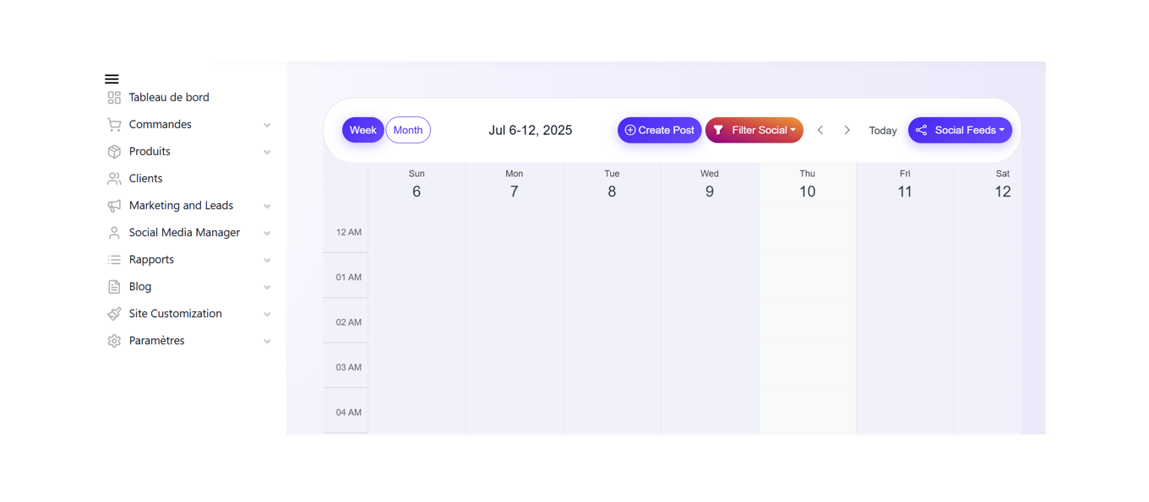Select Thursday 10 column header

807,185
